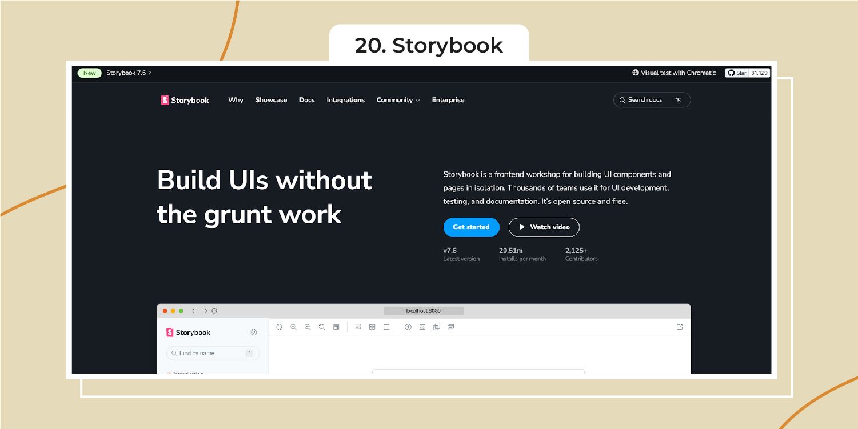Click the Get started button
This screenshot has height=429, width=858.
(x=471, y=227)
